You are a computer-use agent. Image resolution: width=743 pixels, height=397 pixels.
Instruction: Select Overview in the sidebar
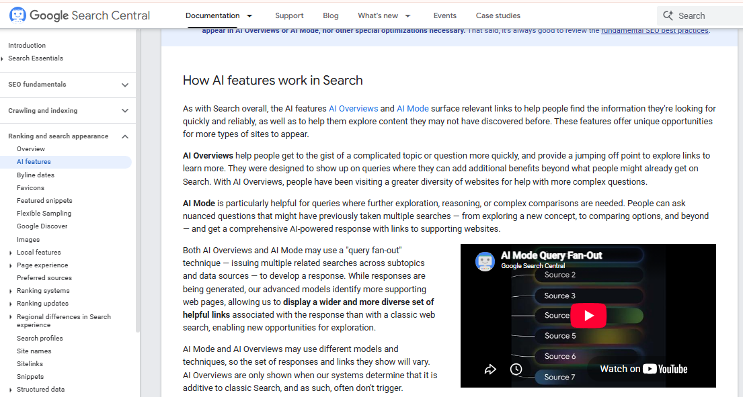[x=31, y=149]
